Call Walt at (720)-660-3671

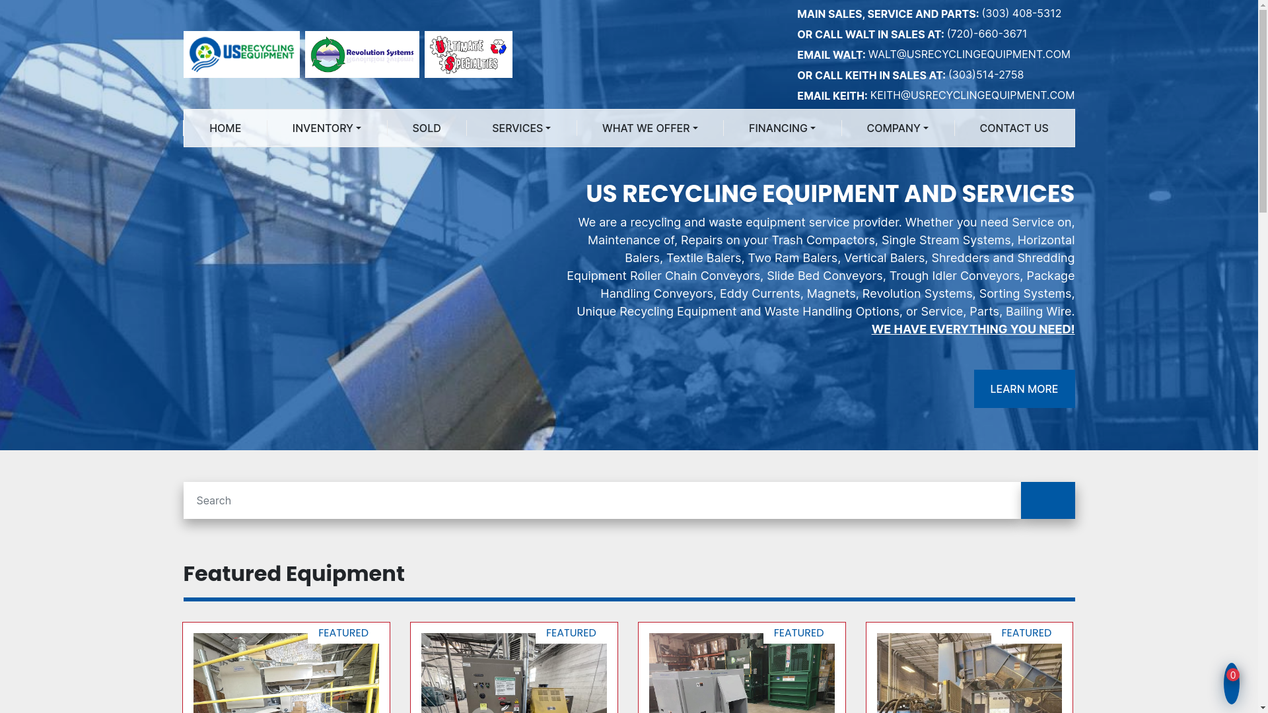pos(987,34)
